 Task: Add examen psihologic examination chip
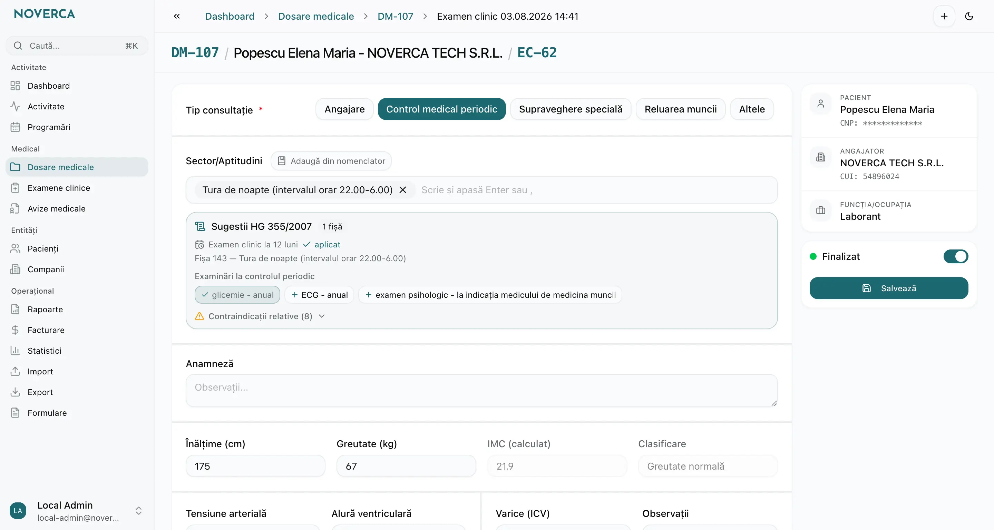(490, 295)
